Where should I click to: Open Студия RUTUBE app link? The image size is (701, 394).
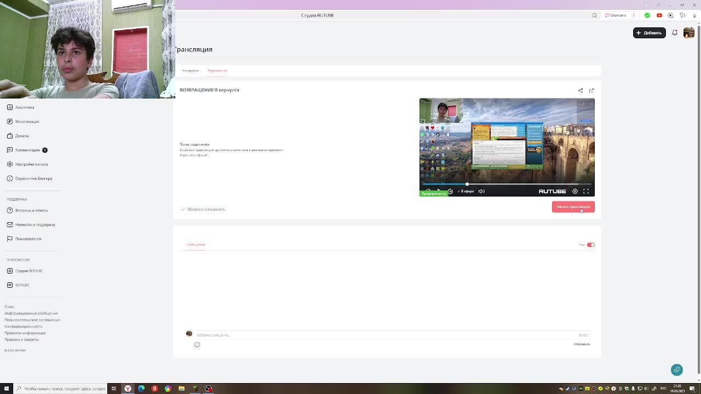click(25, 271)
